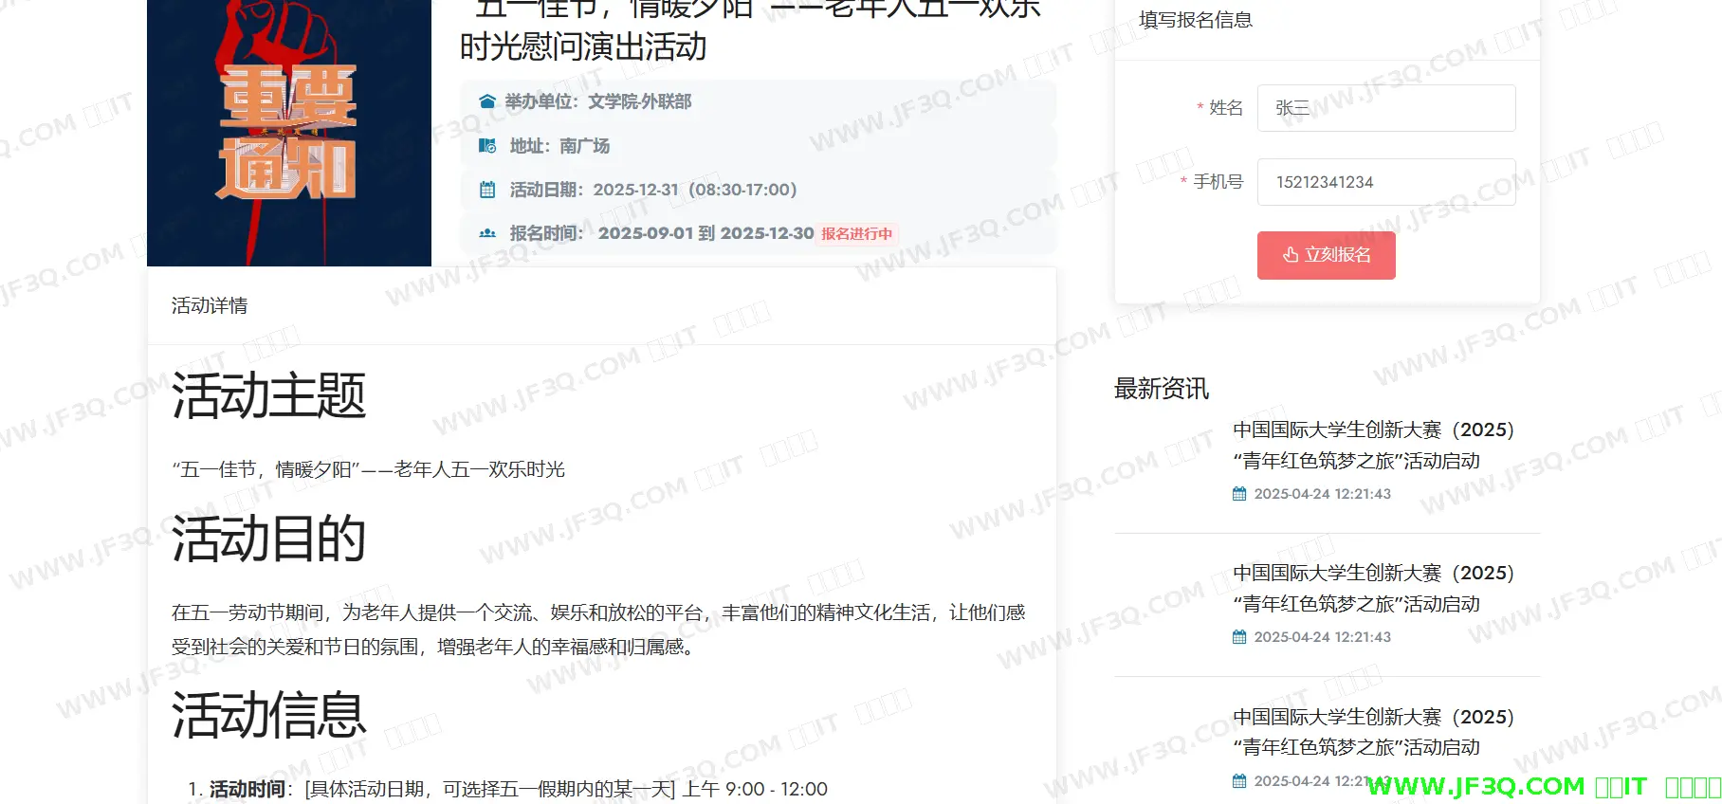This screenshot has width=1722, height=804.
Task: Click the 报名进行中 status badge
Action: point(856,234)
